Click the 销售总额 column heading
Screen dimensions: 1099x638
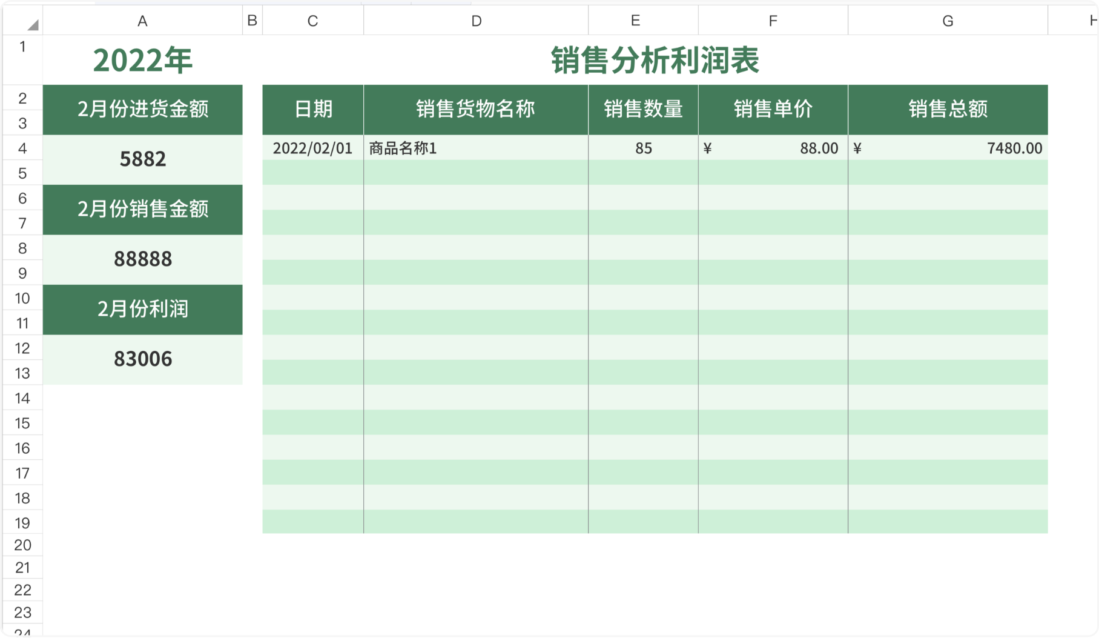pyautogui.click(x=948, y=110)
